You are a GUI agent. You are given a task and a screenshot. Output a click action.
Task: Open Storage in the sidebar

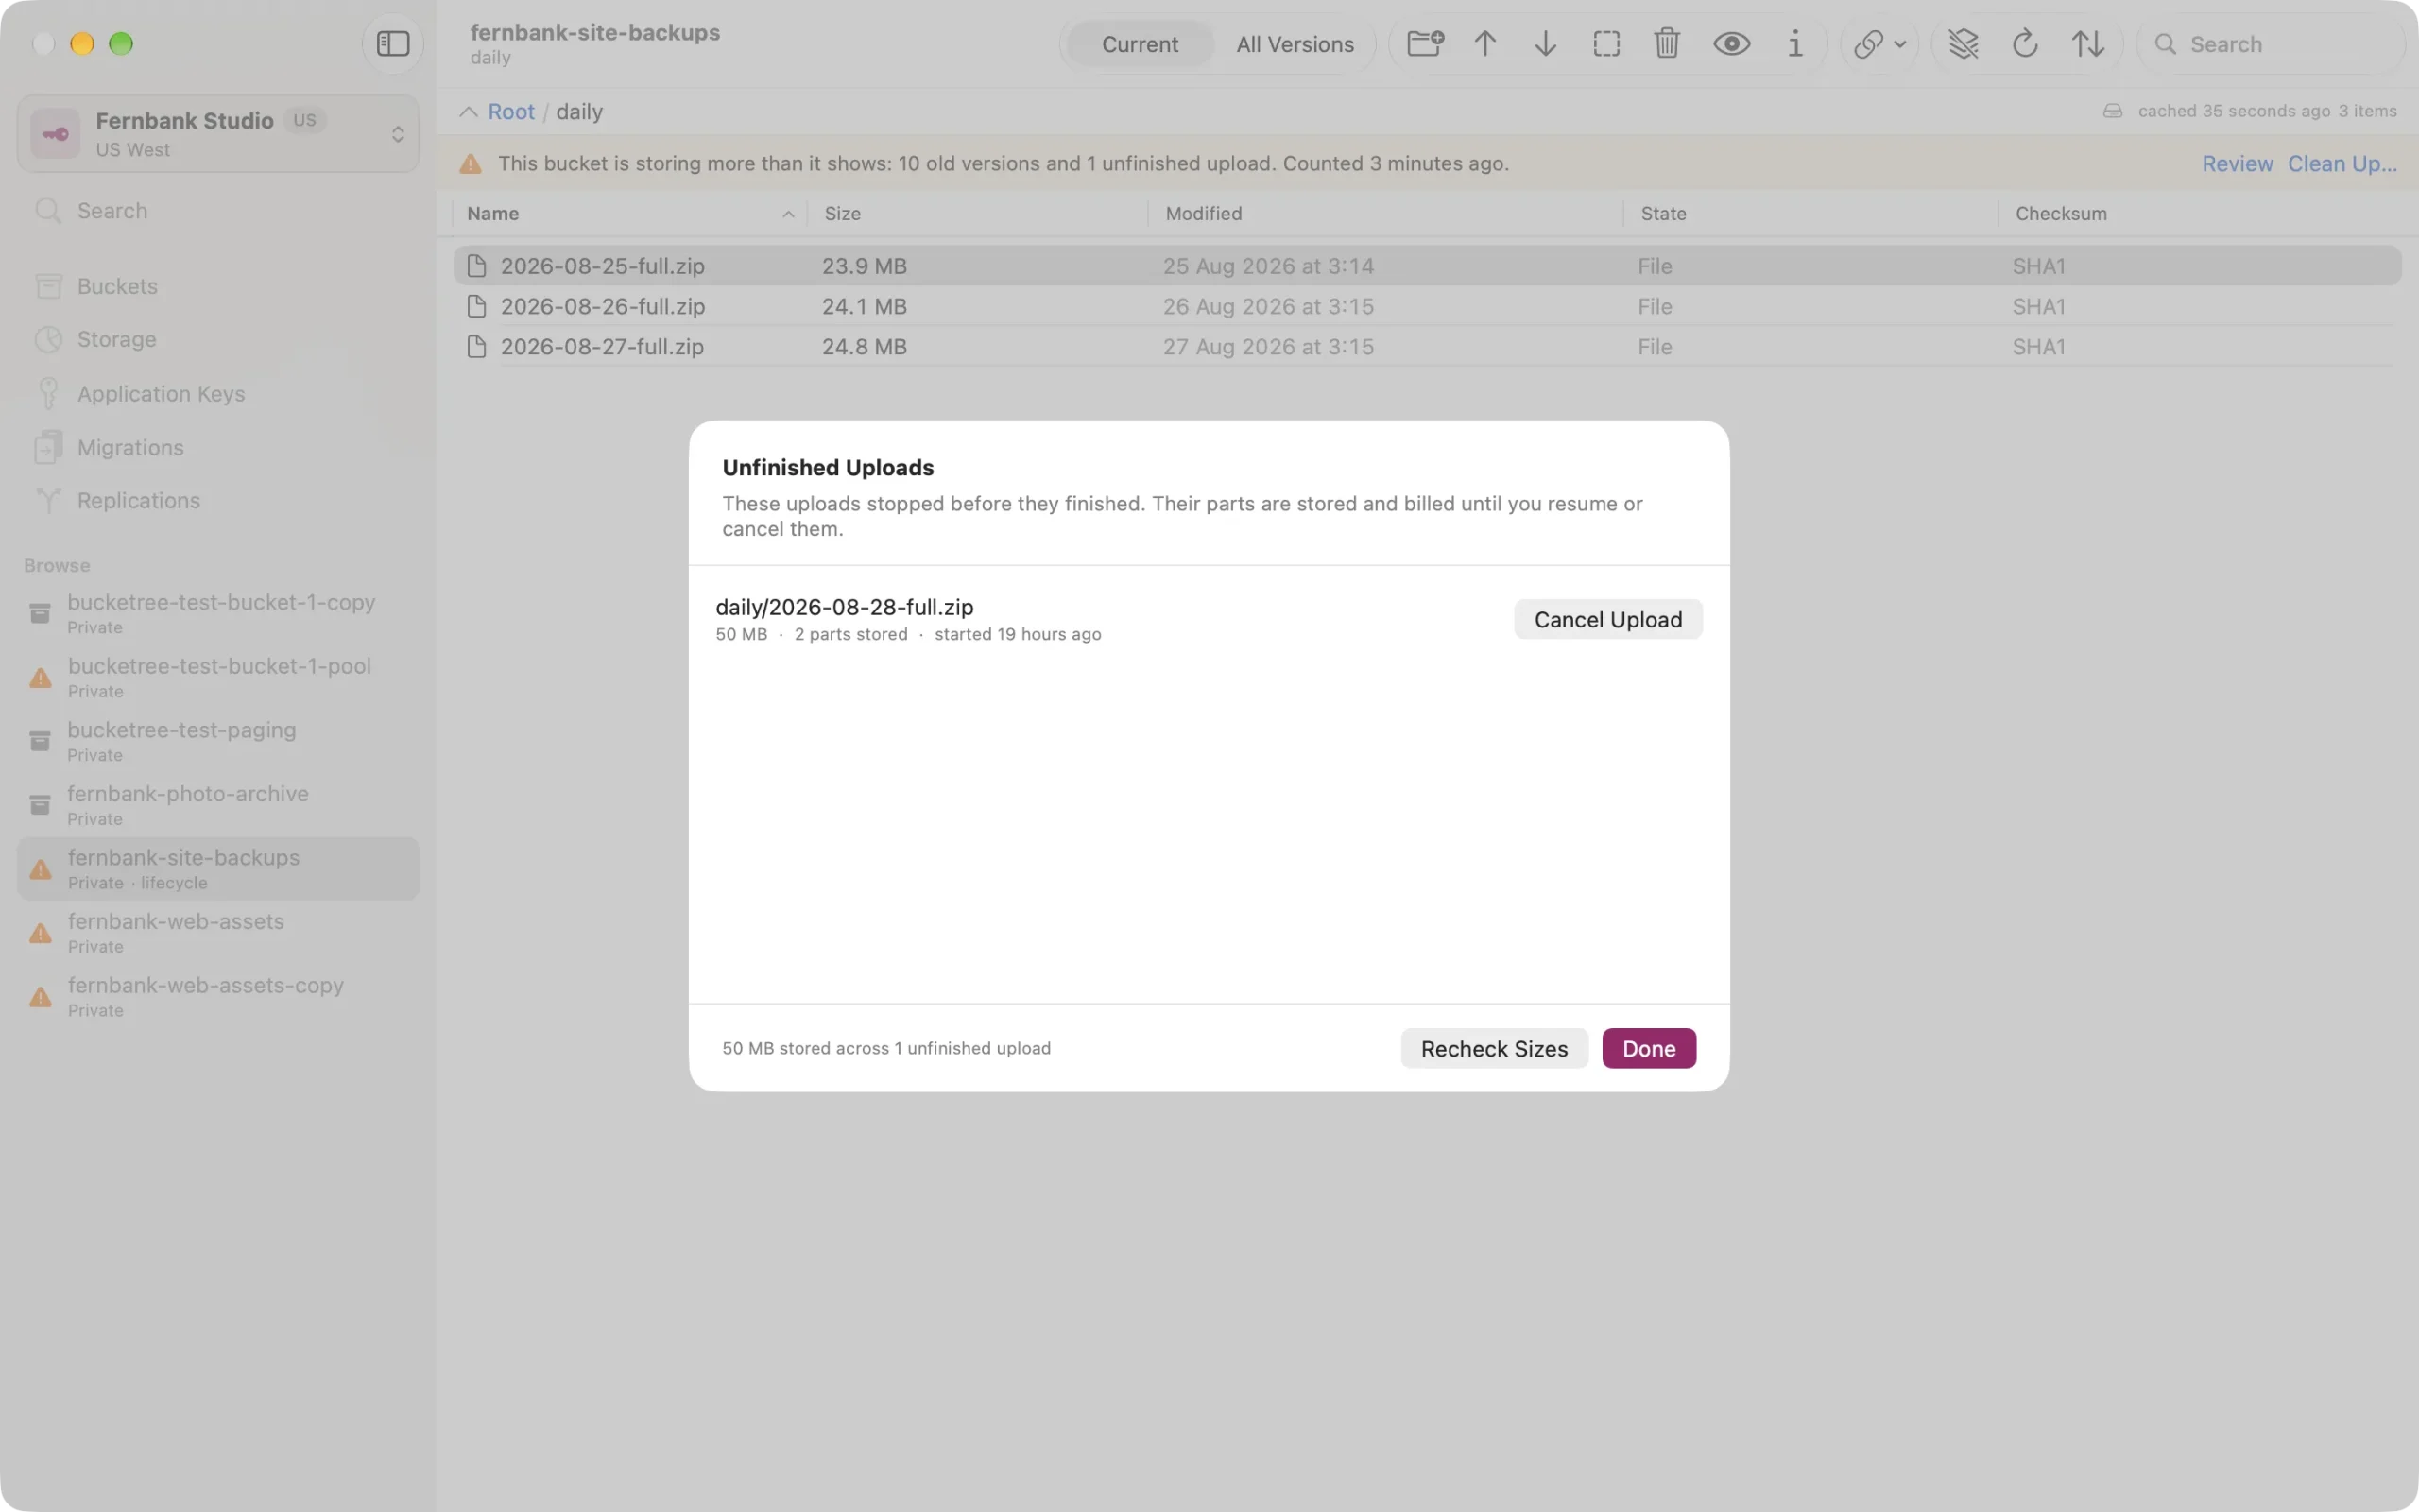click(218, 340)
